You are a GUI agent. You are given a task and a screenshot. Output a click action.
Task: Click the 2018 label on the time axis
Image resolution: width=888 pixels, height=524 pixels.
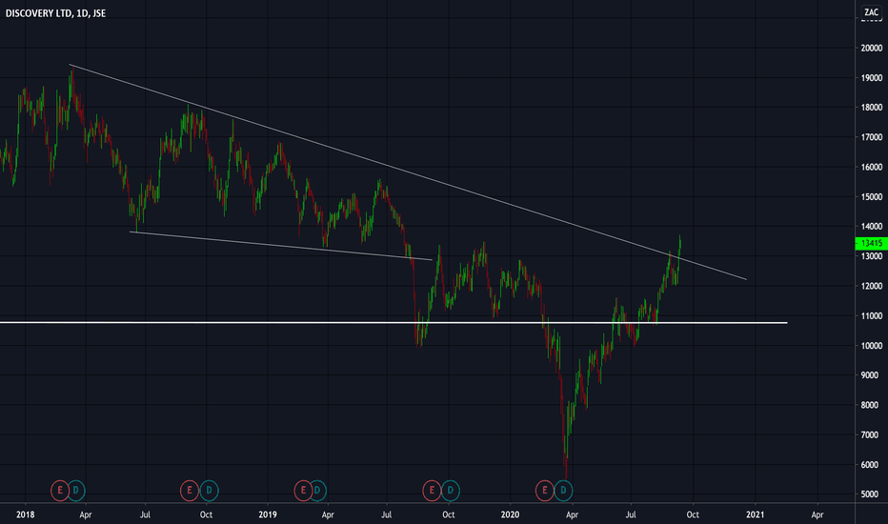(x=25, y=514)
